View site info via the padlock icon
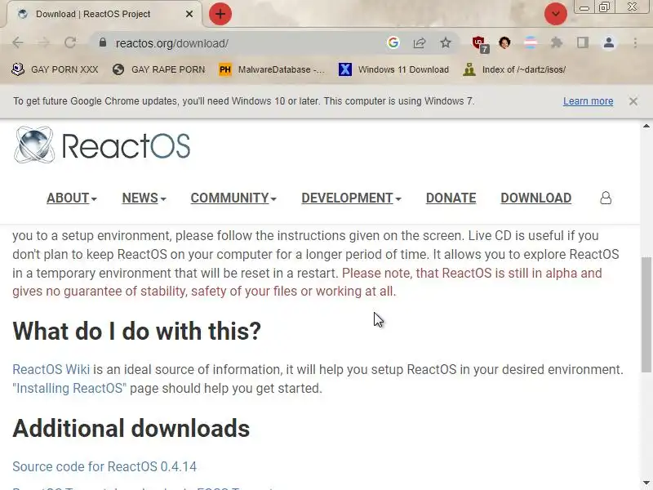Screen dimensions: 653x490 click(x=103, y=42)
